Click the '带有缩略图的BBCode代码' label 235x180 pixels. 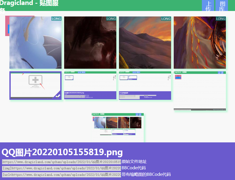[x=146, y=175]
